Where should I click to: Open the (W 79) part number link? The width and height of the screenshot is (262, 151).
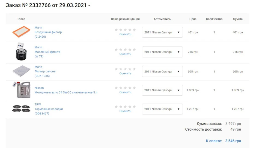pyautogui.click(x=39, y=56)
